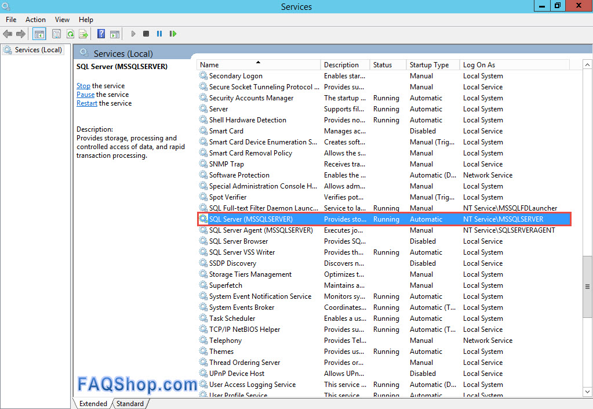Viewport: 593px width, 409px height.
Task: Sort by the Startup Type column header
Action: pos(427,64)
